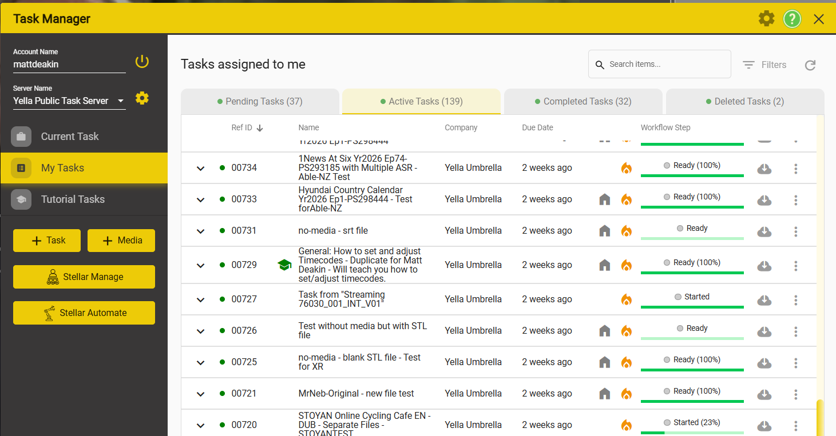Screen dimensions: 836x436
Task: Click the Search items input field
Action: (660, 64)
